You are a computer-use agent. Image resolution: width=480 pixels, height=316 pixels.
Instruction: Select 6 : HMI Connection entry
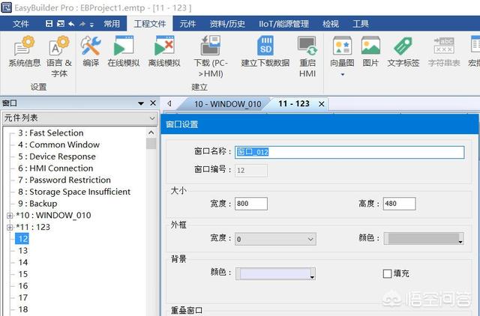[x=55, y=168]
